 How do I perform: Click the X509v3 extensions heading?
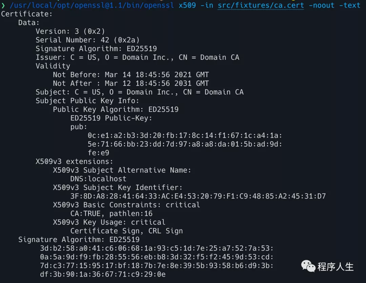pos(74,162)
